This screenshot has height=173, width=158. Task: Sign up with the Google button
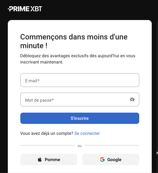(111, 160)
